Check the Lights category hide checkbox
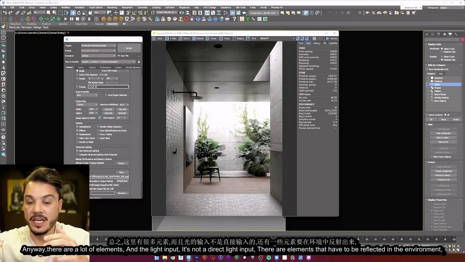 tap(429, 84)
